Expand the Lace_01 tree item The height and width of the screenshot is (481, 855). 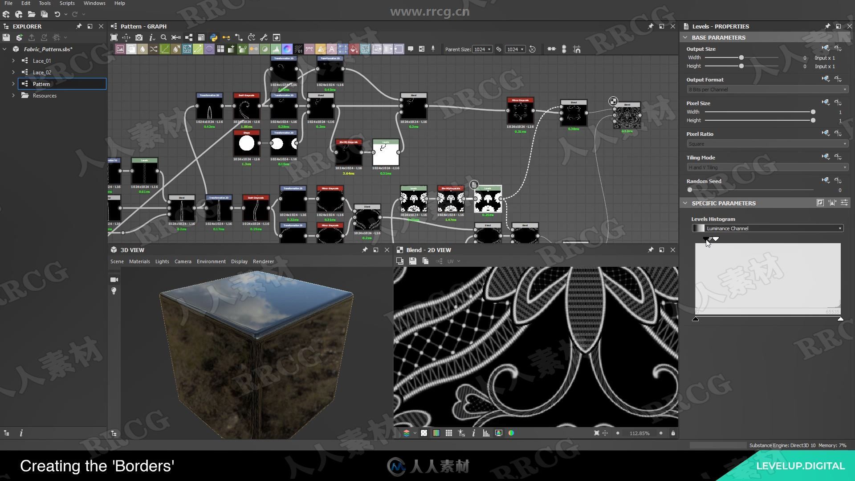(13, 61)
